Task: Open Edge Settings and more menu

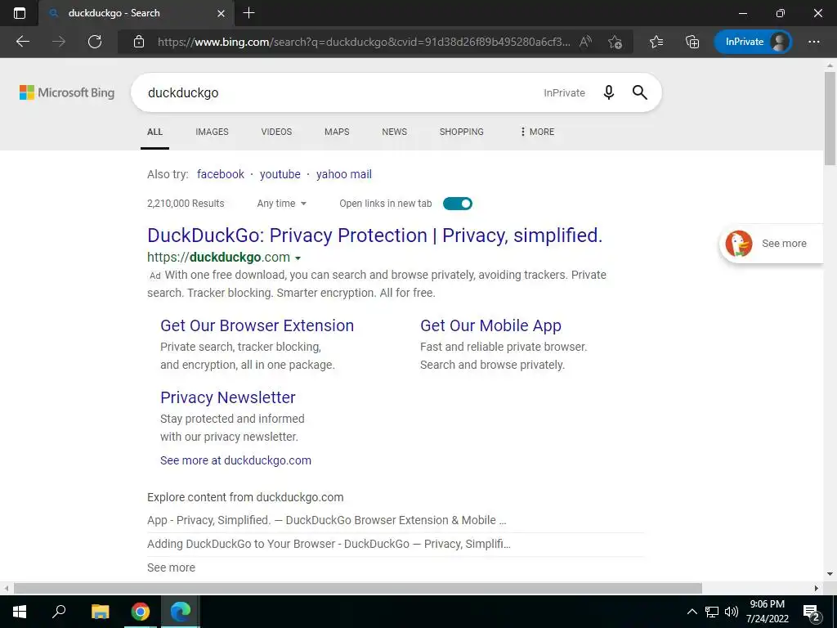Action: [813, 42]
